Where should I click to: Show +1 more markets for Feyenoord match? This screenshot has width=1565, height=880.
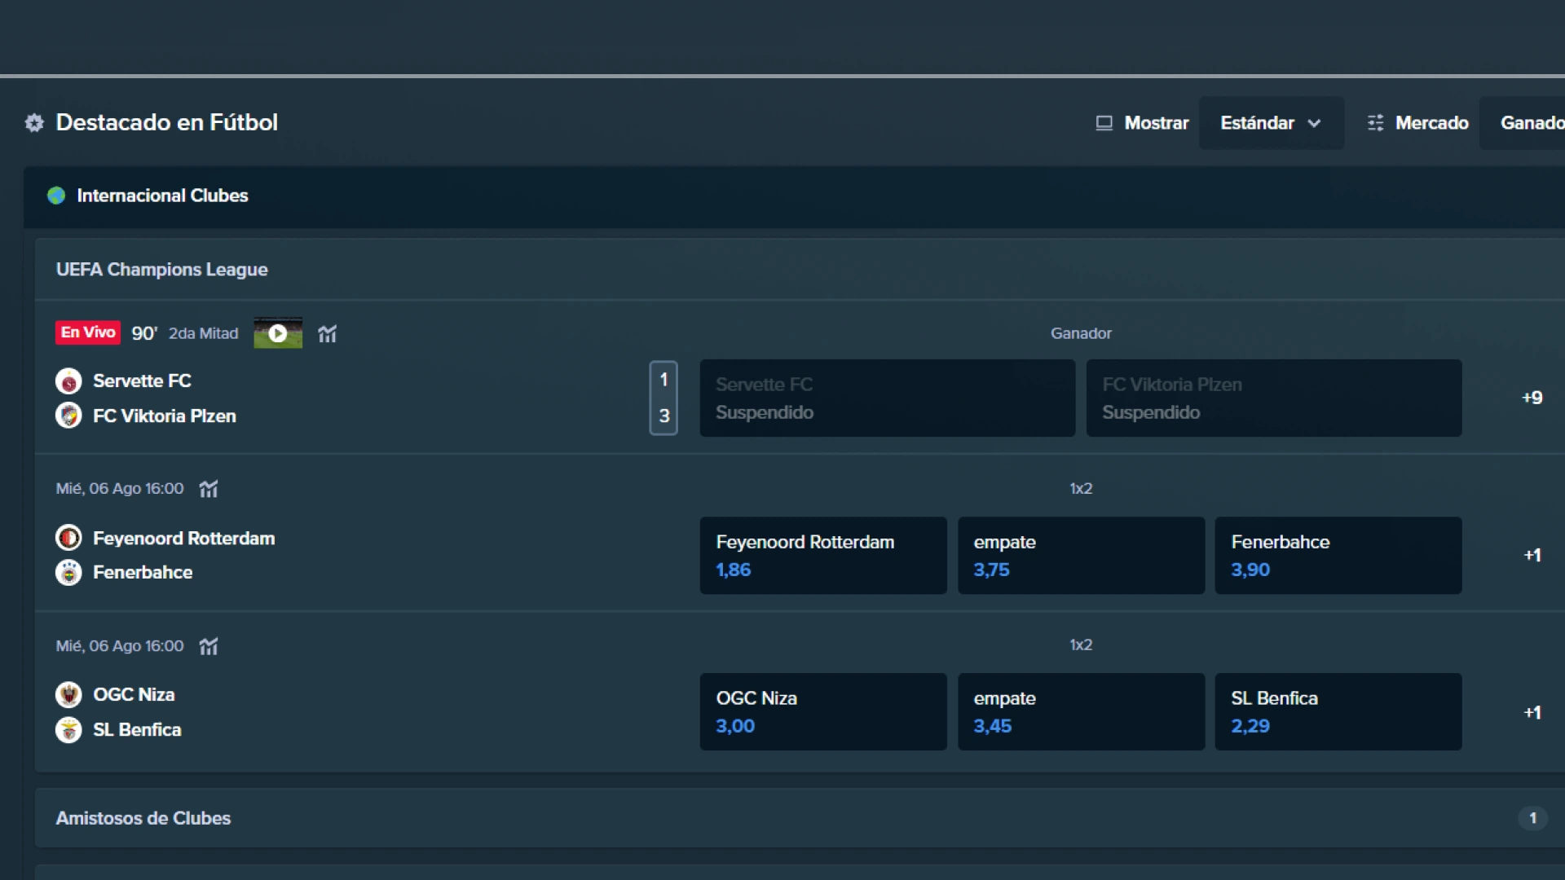[1532, 555]
